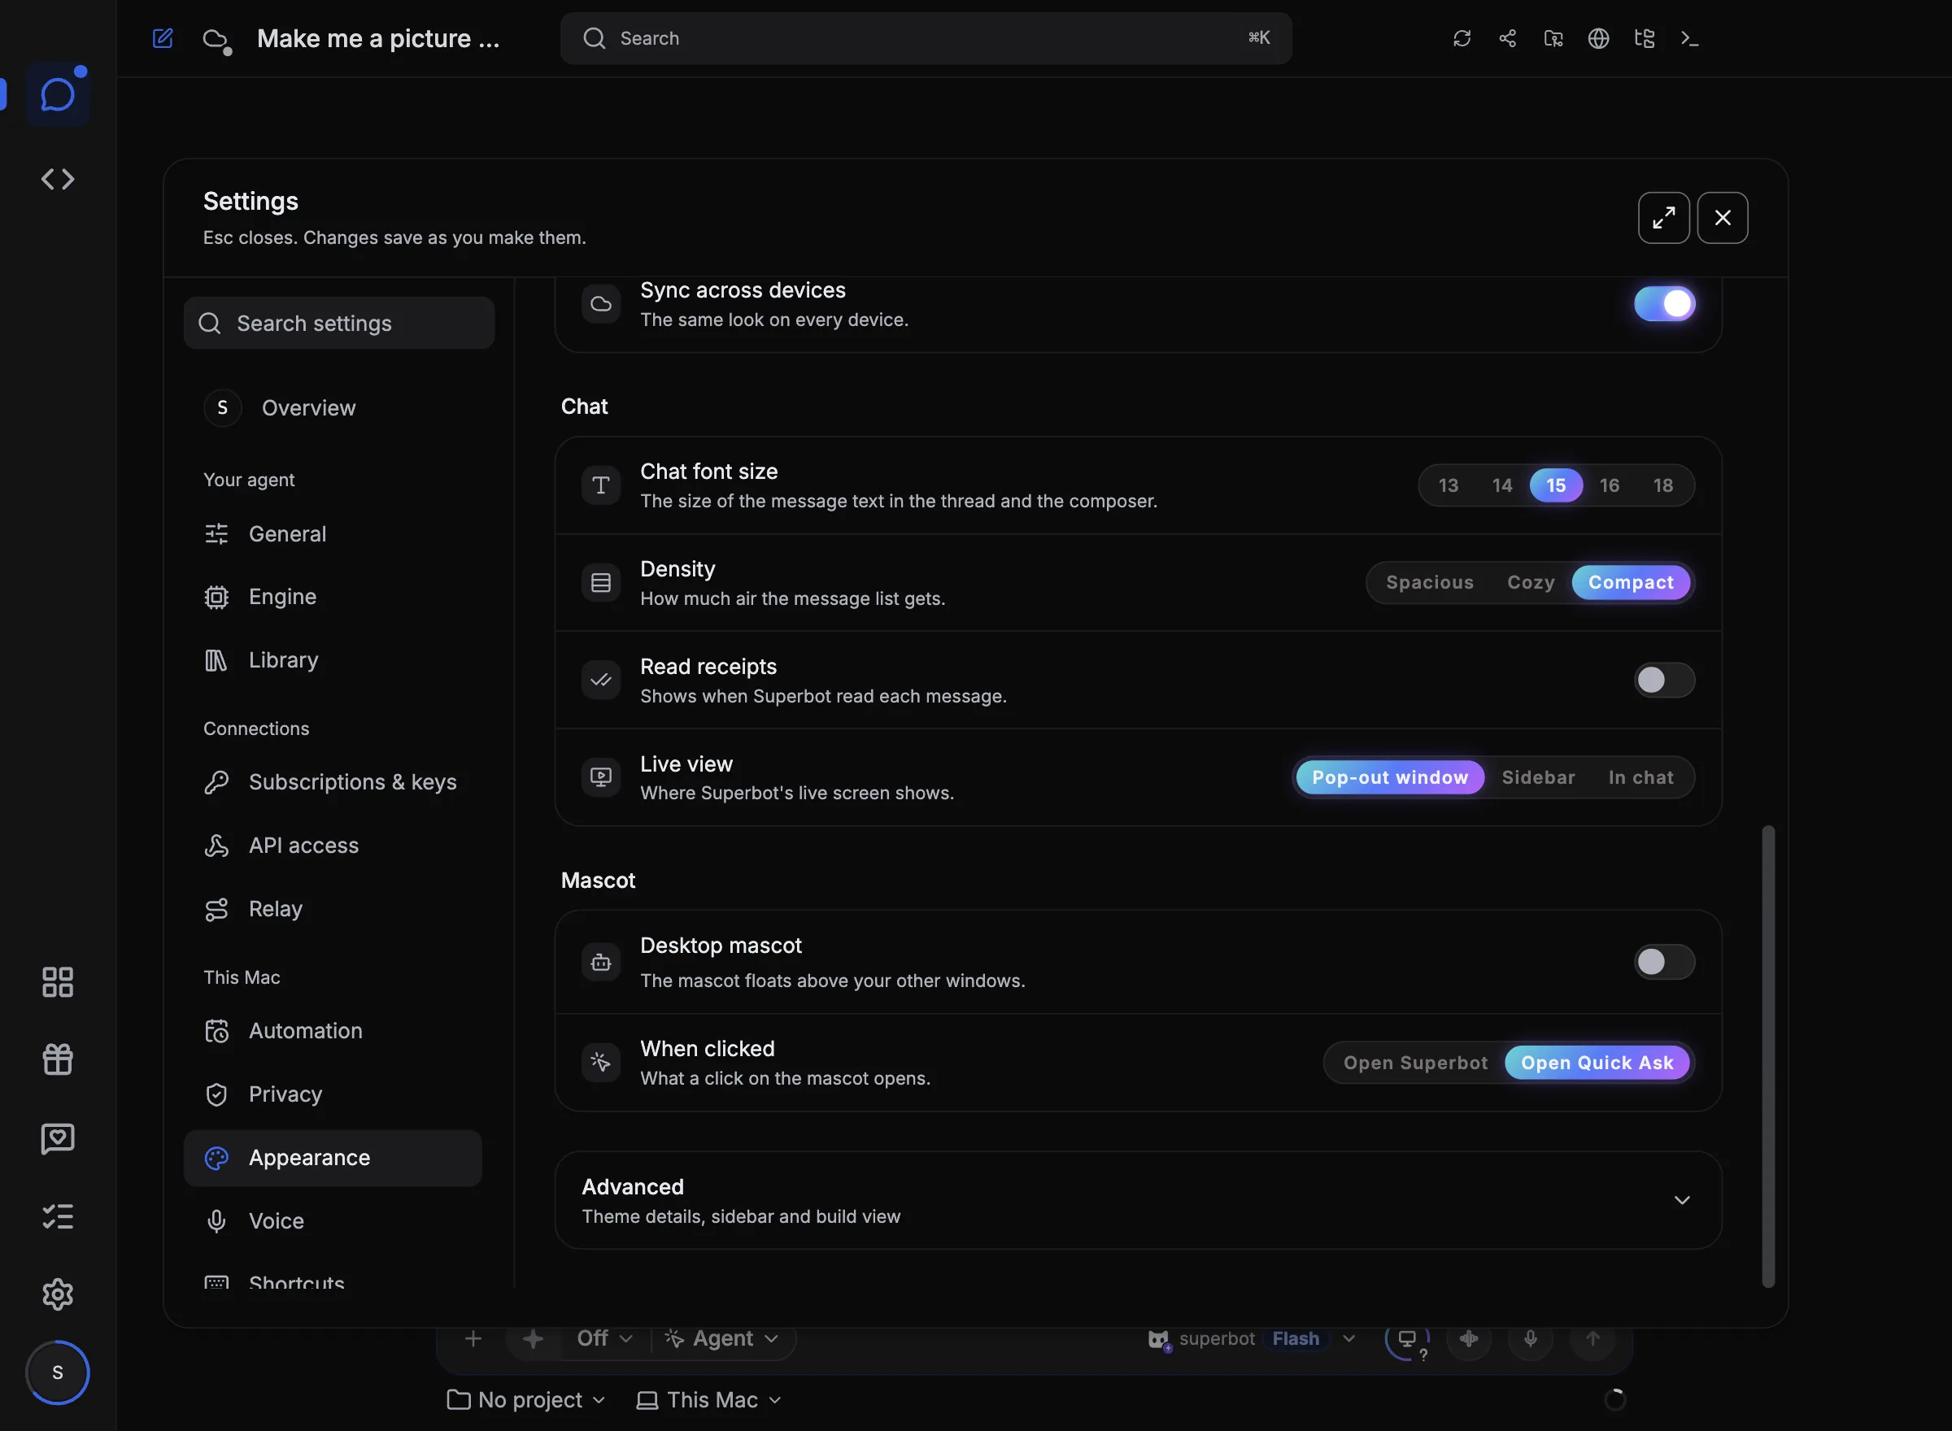
Task: Open Voice settings section
Action: coord(333,1220)
